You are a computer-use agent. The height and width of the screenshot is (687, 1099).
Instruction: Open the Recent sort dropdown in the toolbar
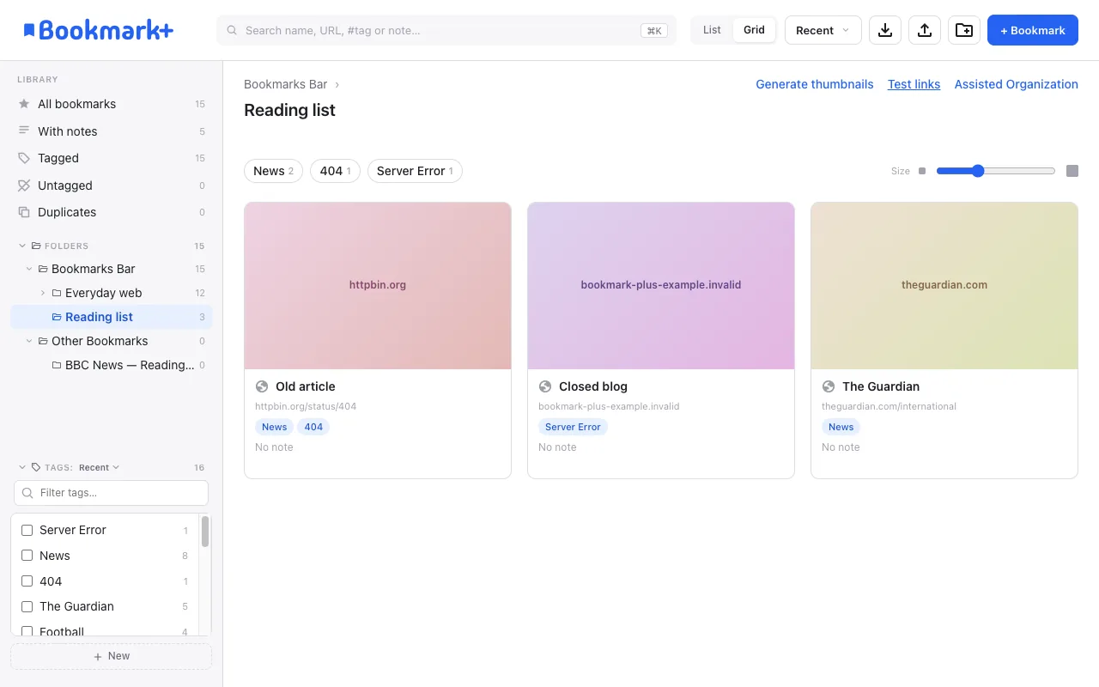tap(823, 30)
